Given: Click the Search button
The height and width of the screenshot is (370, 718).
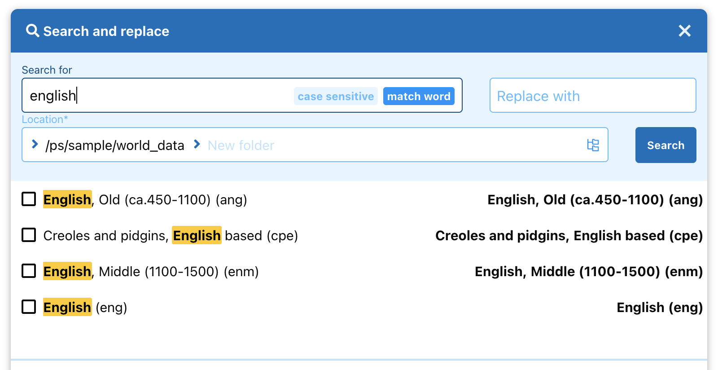Looking at the screenshot, I should (x=665, y=145).
